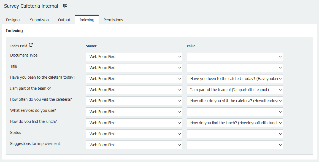Viewport: 319px width, 162px height.
Task: Expand the Source dropdown for Status
Action: (x=134, y=134)
